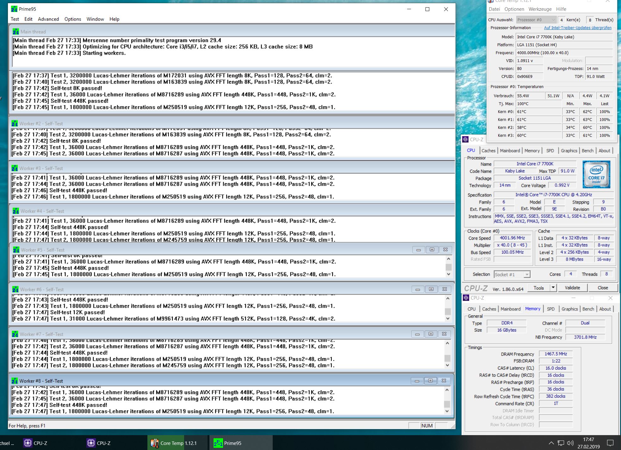Open the Intel-Treiber-Updates überprüfen link
This screenshot has width=621, height=450.
pyautogui.click(x=578, y=28)
